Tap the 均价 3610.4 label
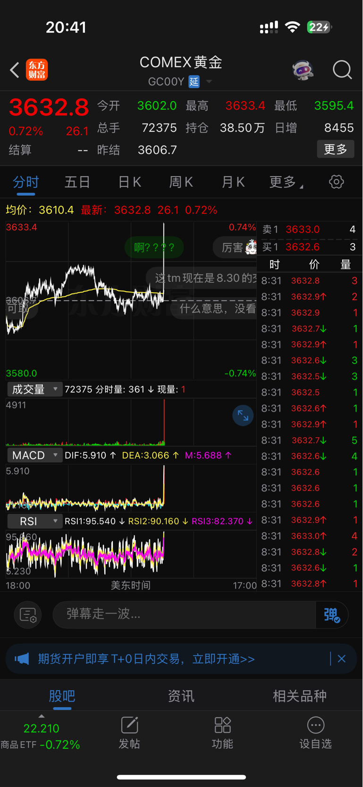363x787 pixels. coord(40,210)
